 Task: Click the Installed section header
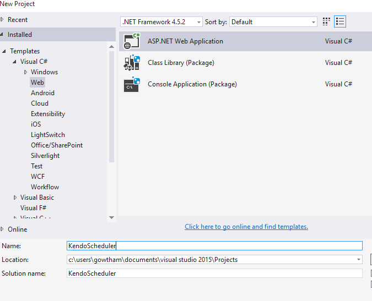click(x=58, y=35)
